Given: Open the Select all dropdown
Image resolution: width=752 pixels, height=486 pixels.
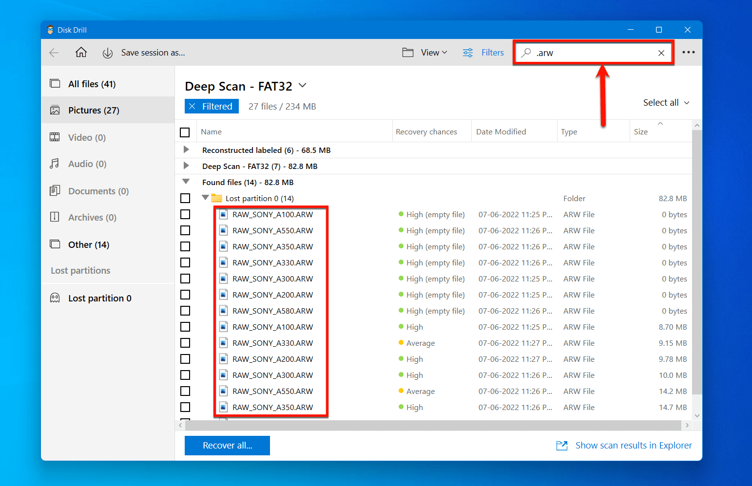Looking at the screenshot, I should coord(666,103).
